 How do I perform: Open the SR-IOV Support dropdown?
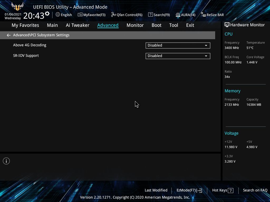tap(178, 56)
